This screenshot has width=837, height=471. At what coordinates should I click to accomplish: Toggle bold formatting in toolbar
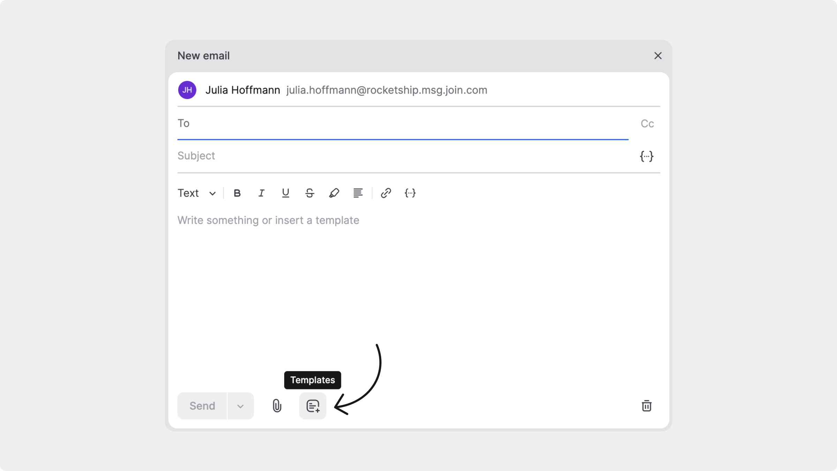[237, 193]
